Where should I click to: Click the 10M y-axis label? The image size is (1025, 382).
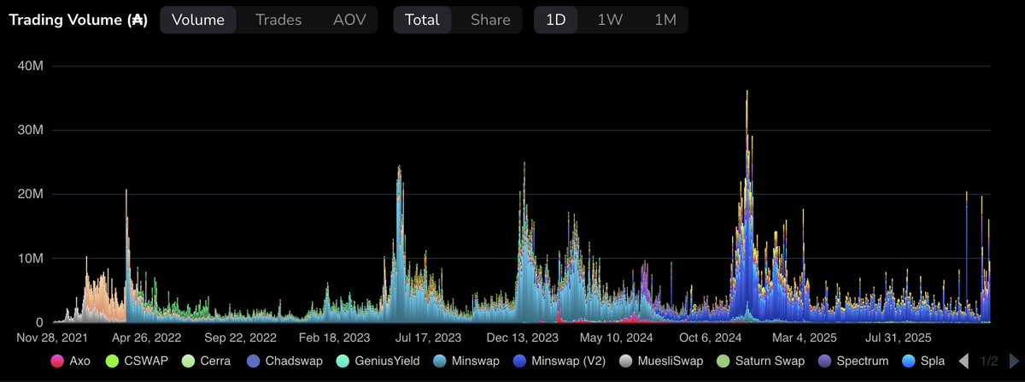tap(30, 258)
